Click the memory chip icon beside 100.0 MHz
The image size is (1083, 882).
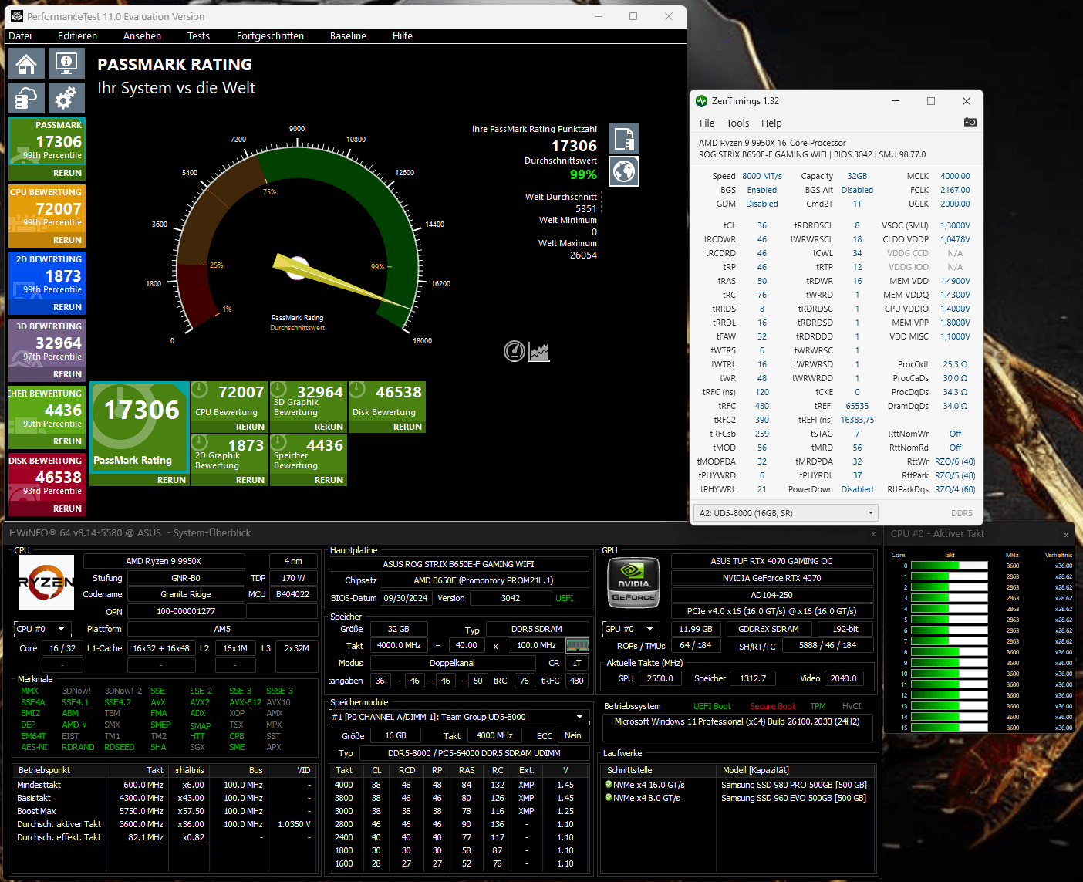click(577, 645)
